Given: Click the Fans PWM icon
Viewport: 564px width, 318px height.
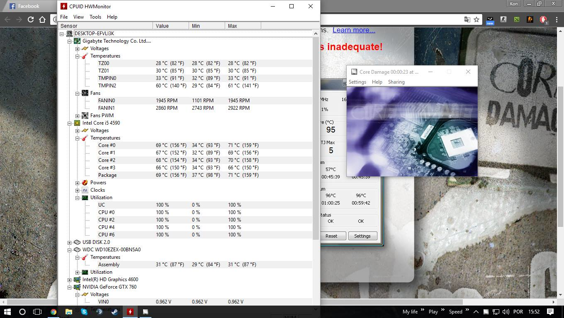Looking at the screenshot, I should 85,116.
